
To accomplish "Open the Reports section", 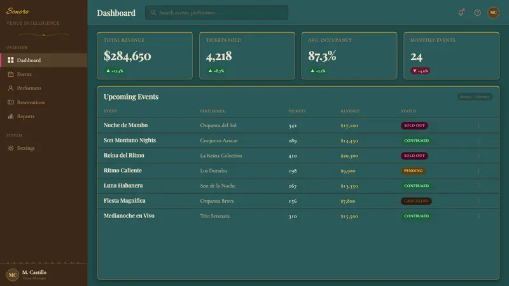I will (44, 116).
